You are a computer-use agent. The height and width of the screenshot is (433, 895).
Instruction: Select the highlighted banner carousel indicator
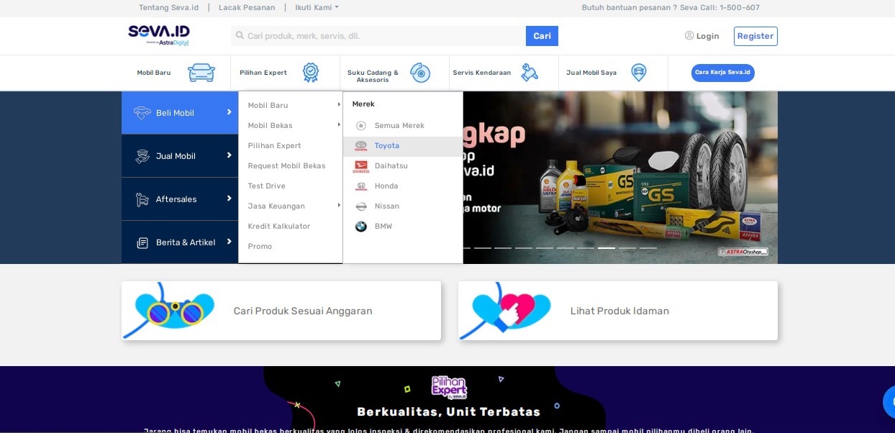(606, 248)
